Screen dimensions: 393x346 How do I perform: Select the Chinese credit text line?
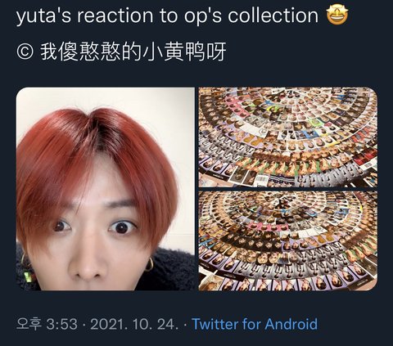(121, 52)
